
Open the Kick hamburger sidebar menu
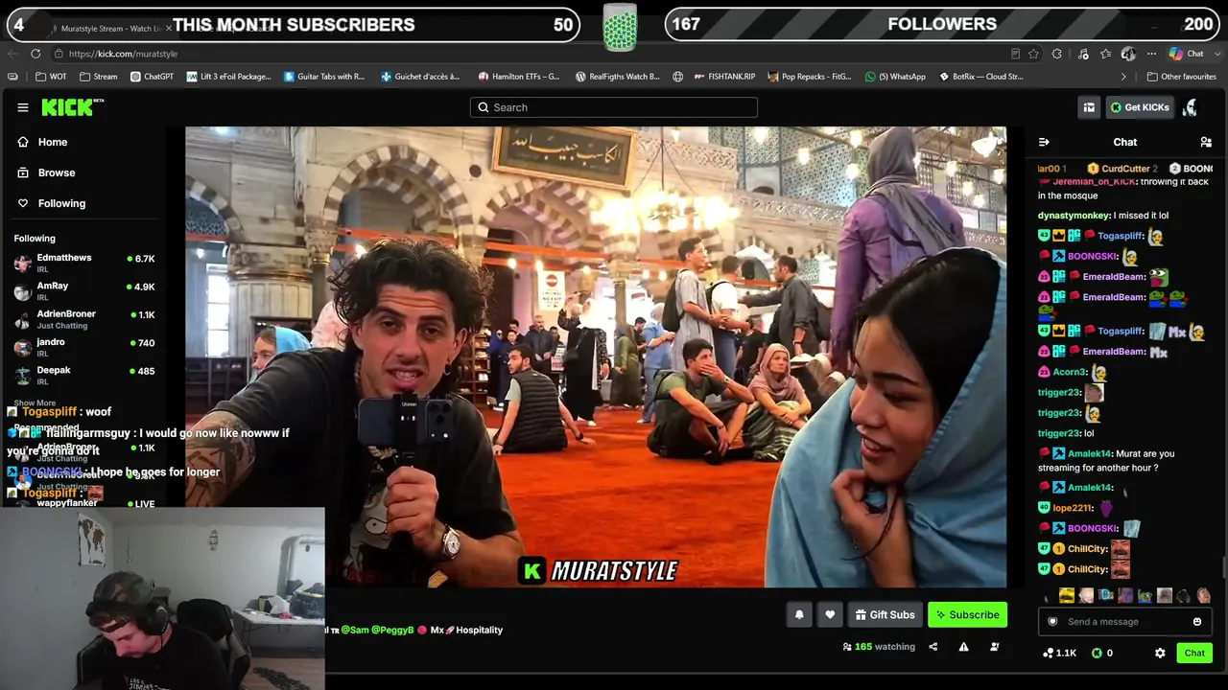click(x=23, y=107)
